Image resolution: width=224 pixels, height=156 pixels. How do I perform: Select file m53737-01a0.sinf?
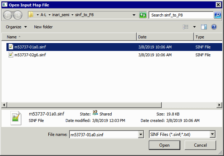click(x=114, y=47)
